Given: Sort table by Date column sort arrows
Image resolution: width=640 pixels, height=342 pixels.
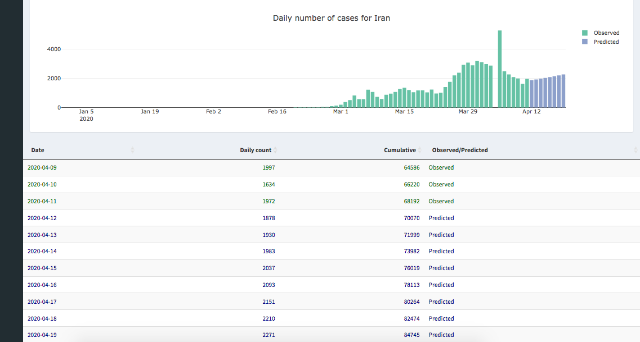Looking at the screenshot, I should click(x=133, y=150).
